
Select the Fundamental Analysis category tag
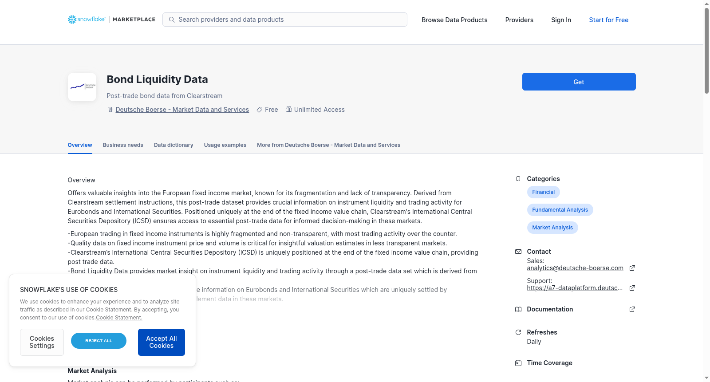point(560,210)
